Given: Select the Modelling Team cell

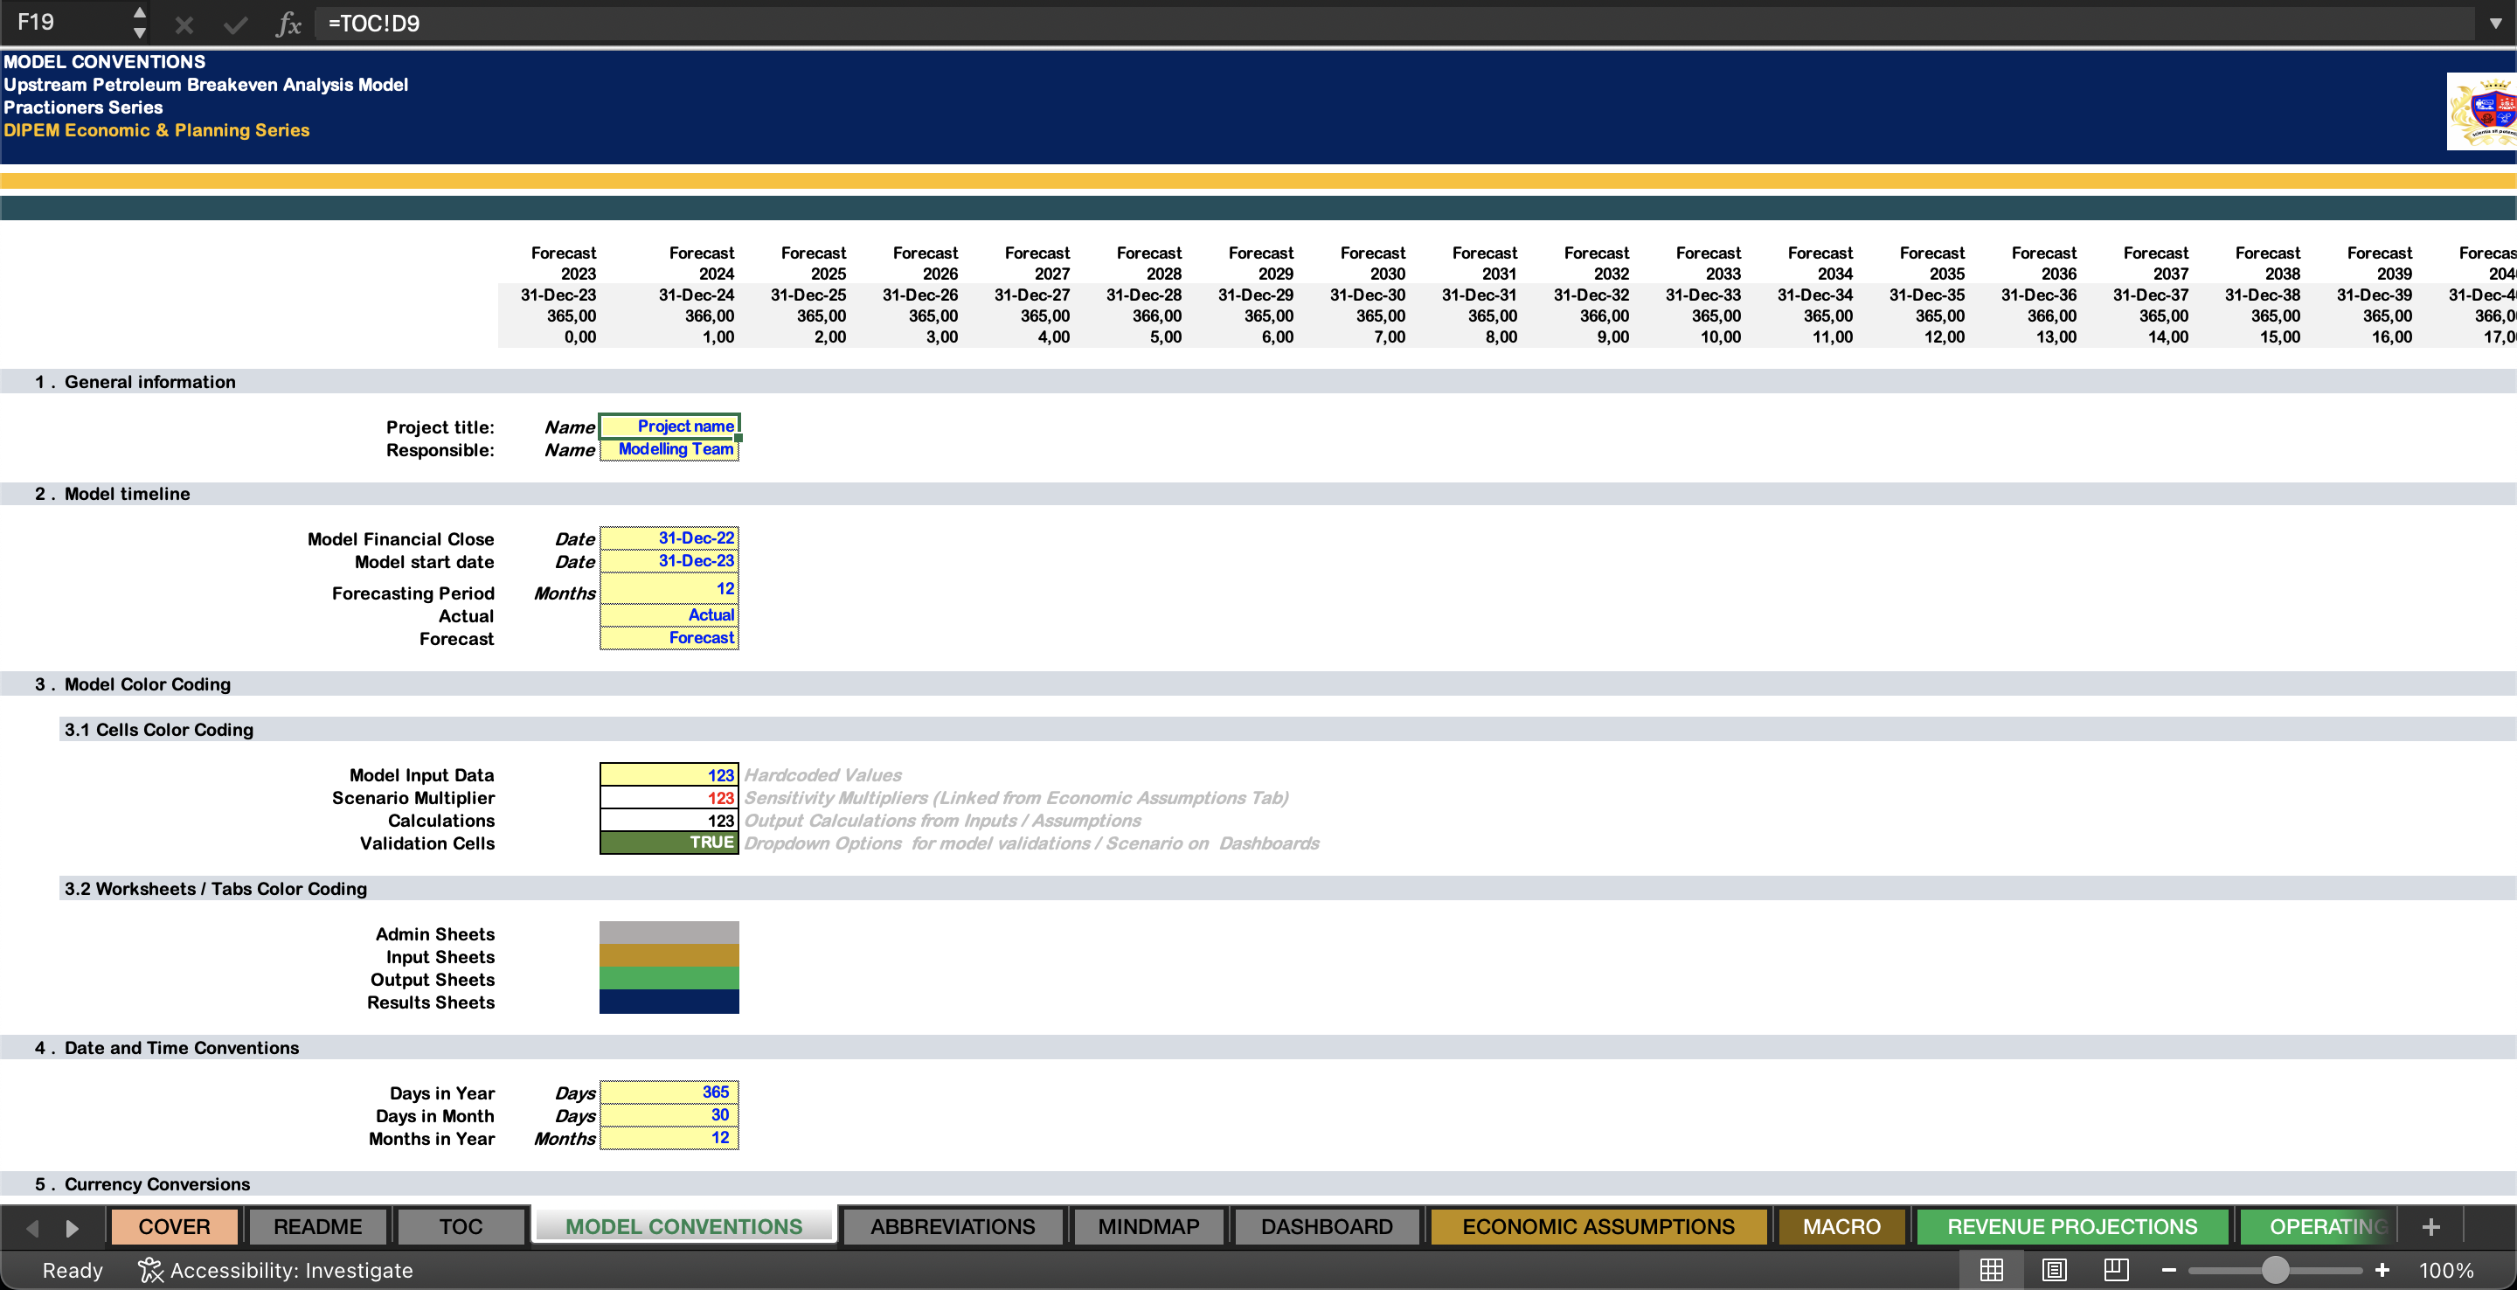Looking at the screenshot, I should pyautogui.click(x=669, y=449).
